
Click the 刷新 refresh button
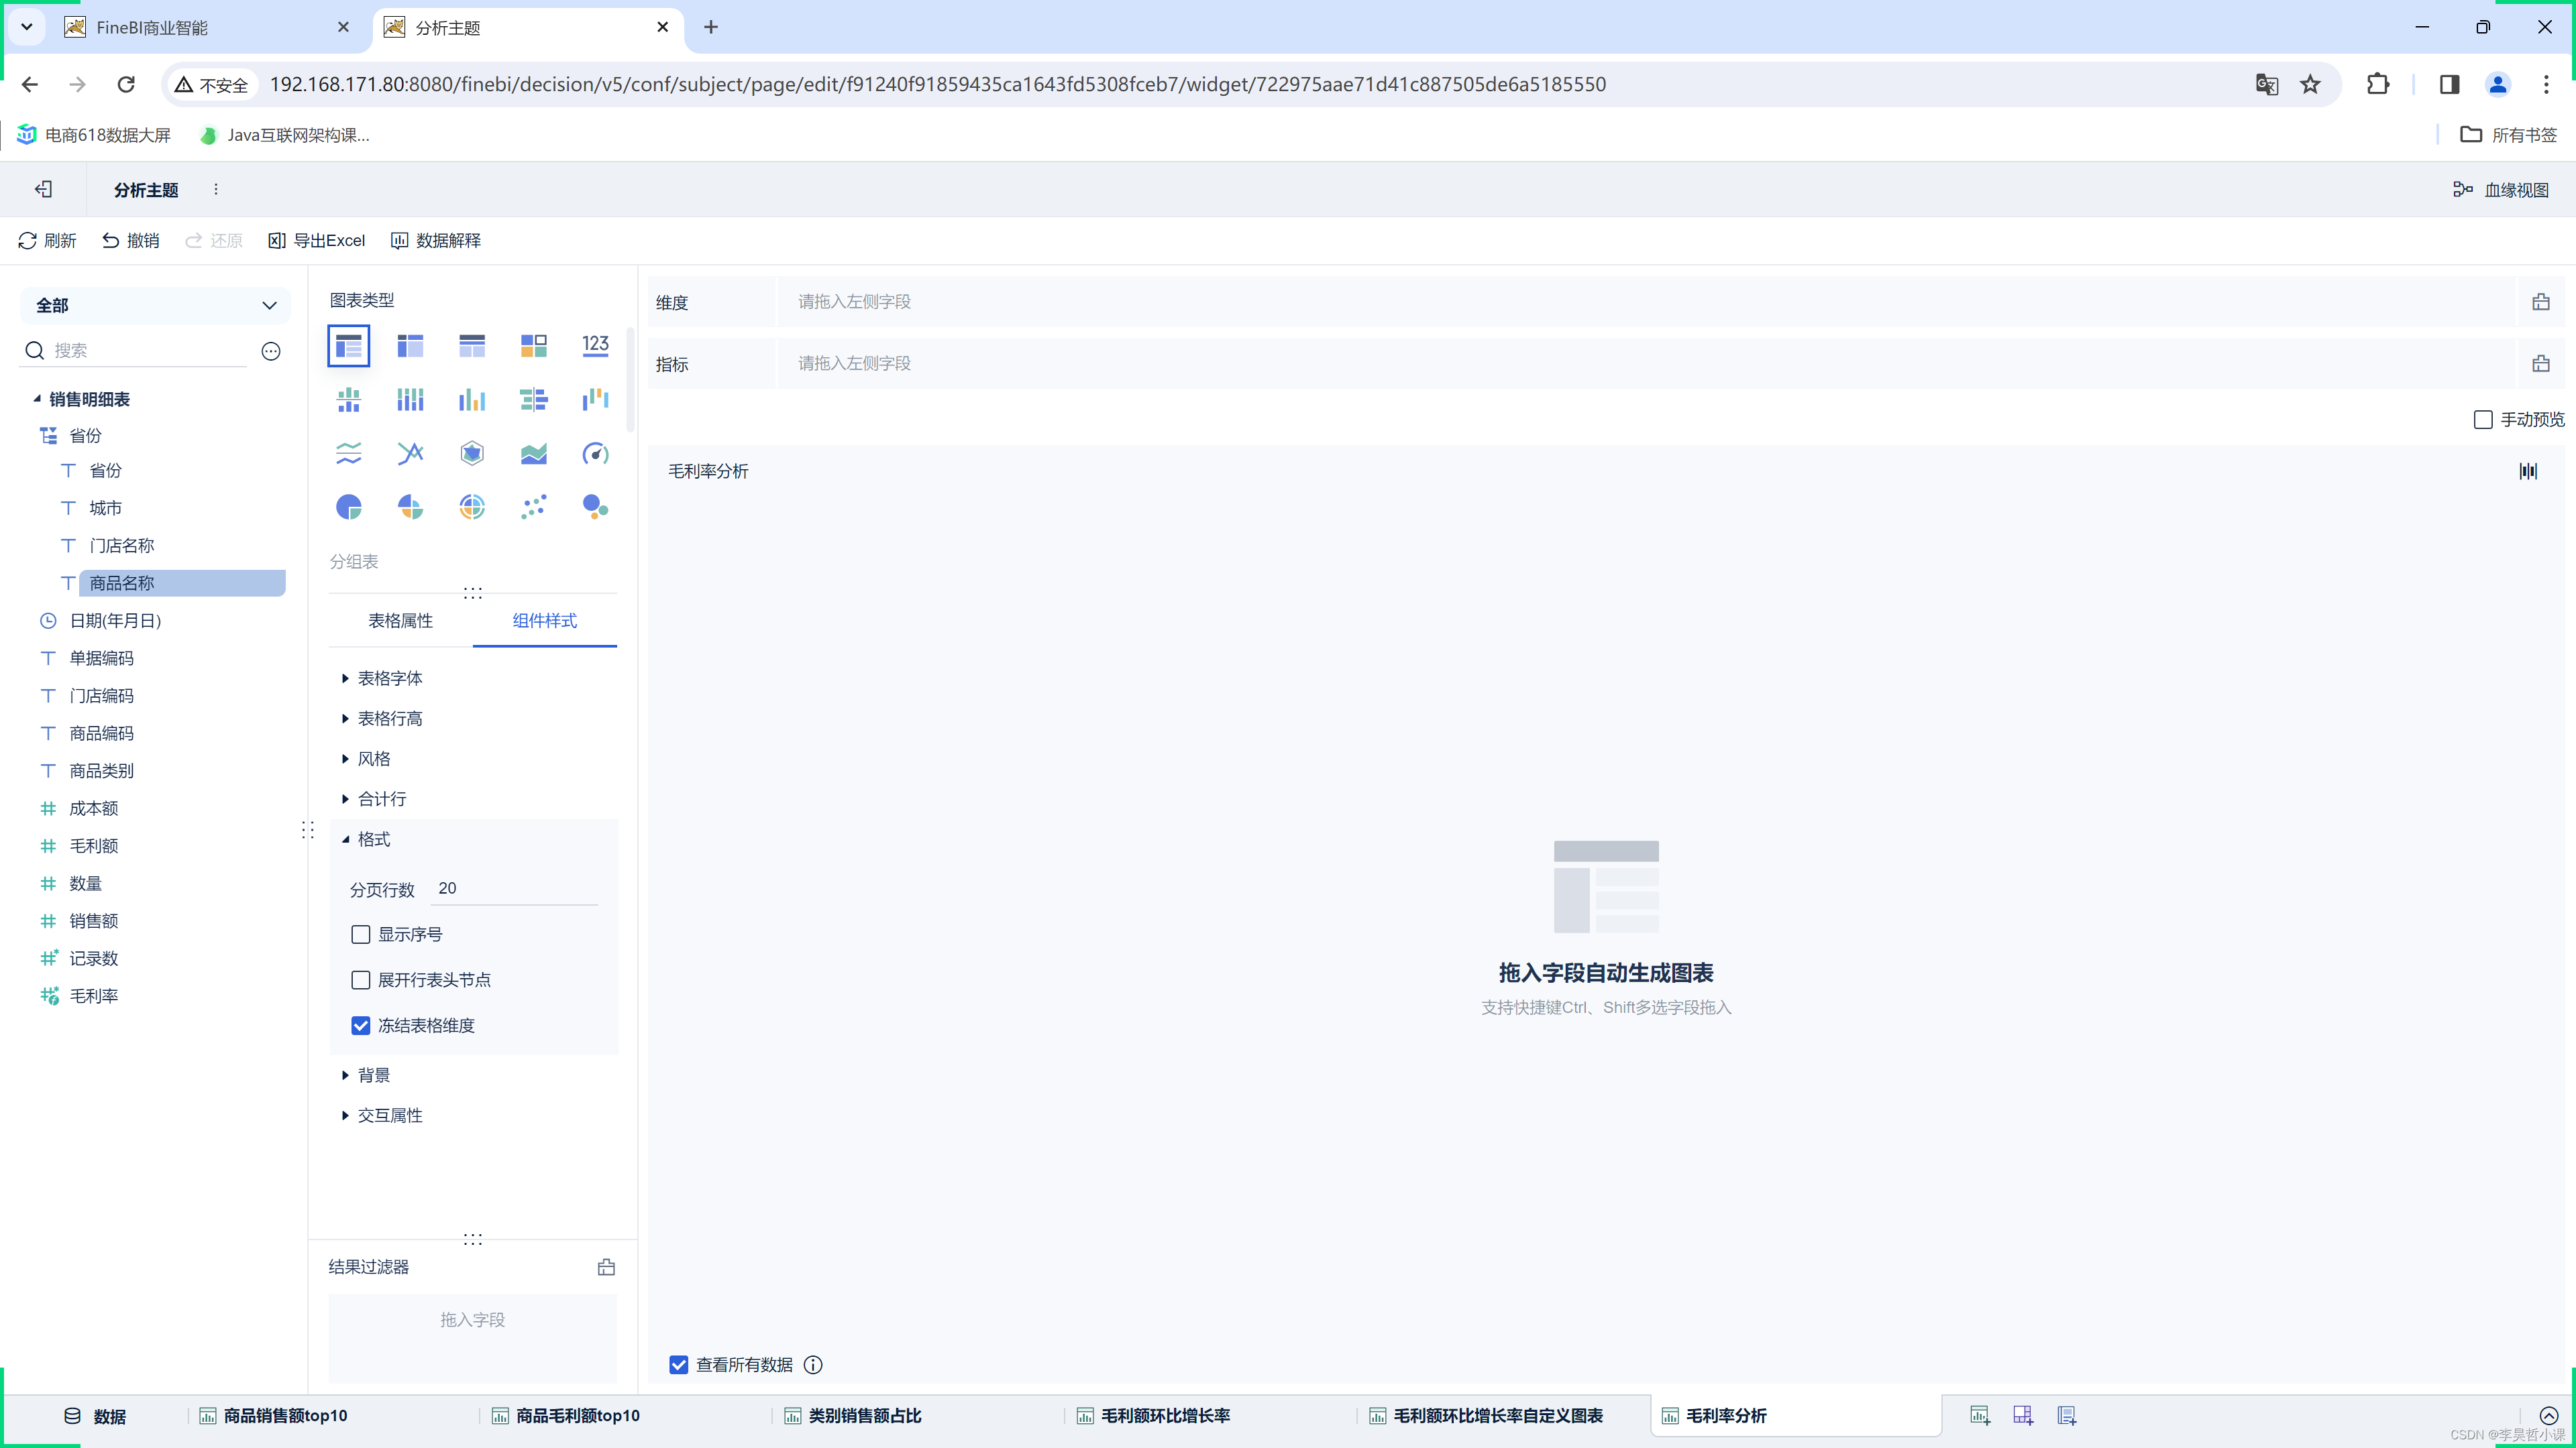47,241
